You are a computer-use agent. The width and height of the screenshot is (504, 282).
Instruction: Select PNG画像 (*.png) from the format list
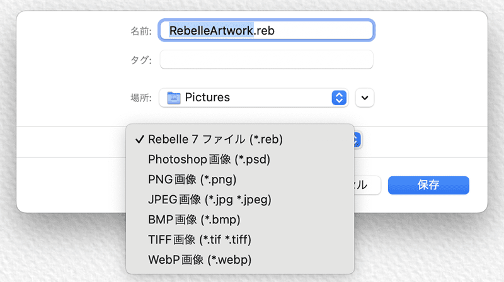click(x=192, y=179)
